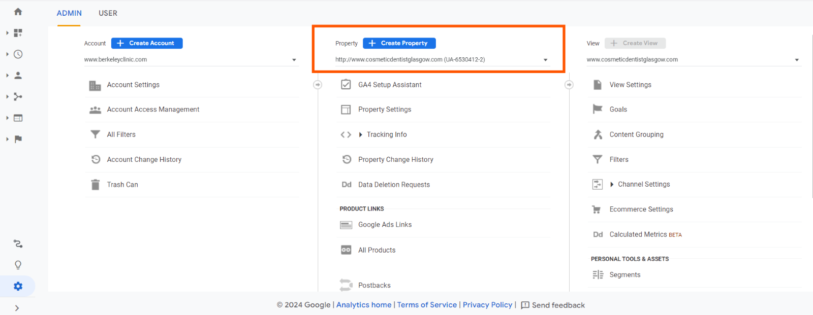Select the Admin gear icon

[18, 287]
